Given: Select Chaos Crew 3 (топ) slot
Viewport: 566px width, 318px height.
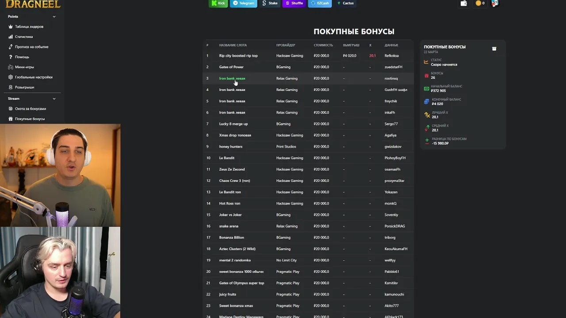Looking at the screenshot, I should click(234, 181).
